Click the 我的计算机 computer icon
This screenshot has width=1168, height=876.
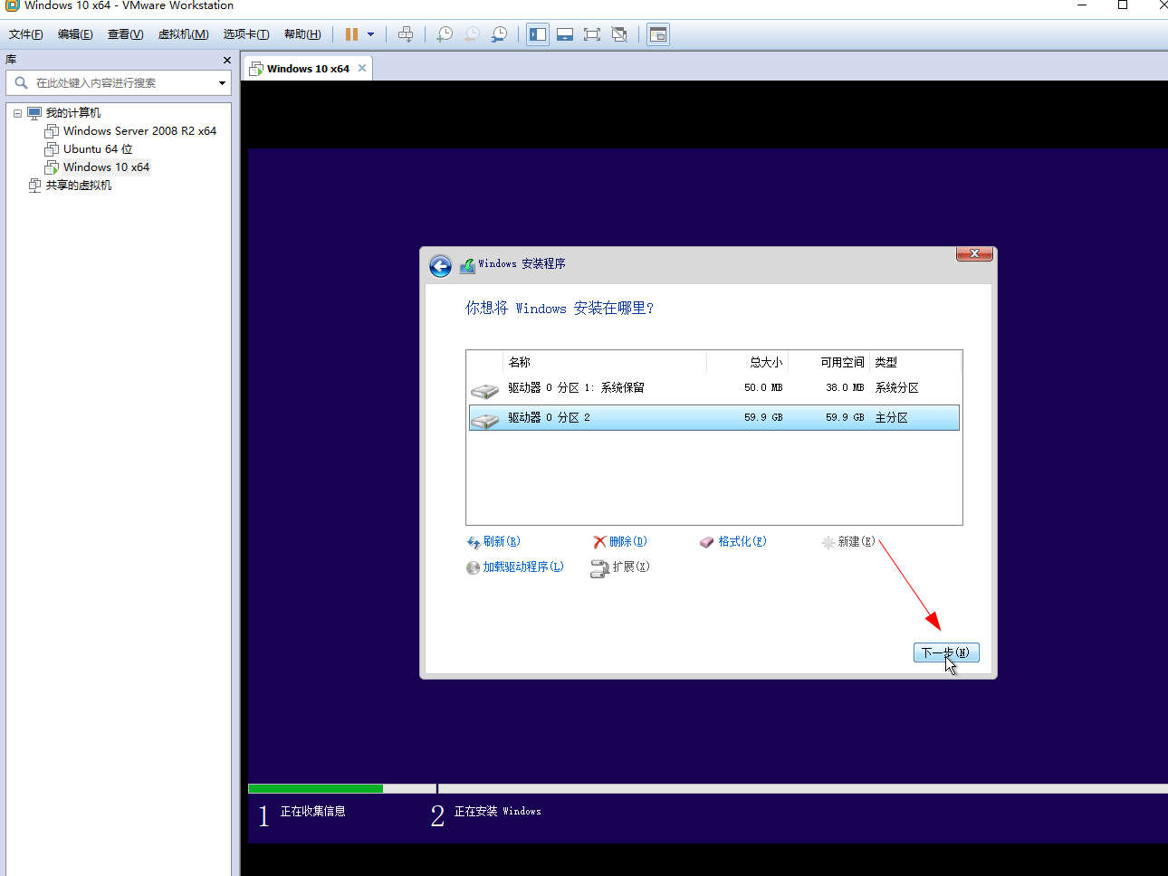34,113
